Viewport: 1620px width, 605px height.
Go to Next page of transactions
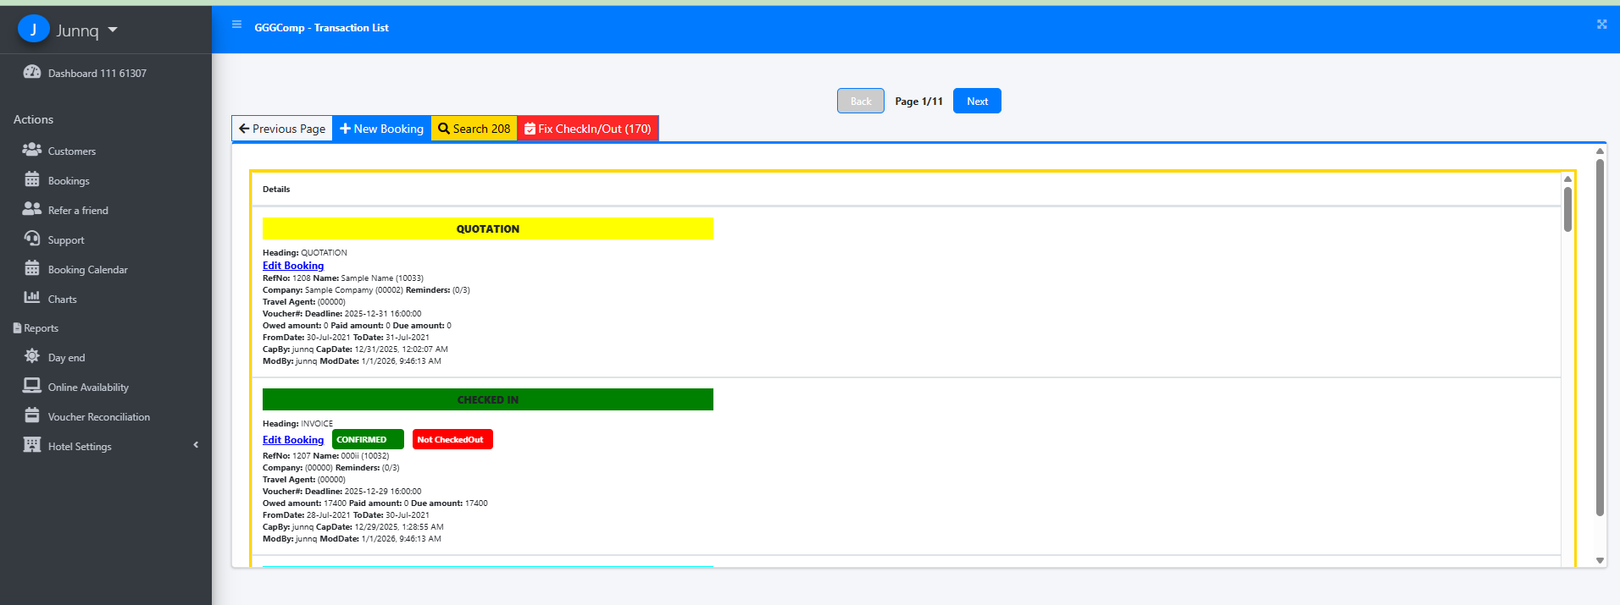pyautogui.click(x=976, y=102)
